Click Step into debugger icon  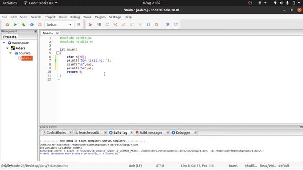(x=115, y=25)
